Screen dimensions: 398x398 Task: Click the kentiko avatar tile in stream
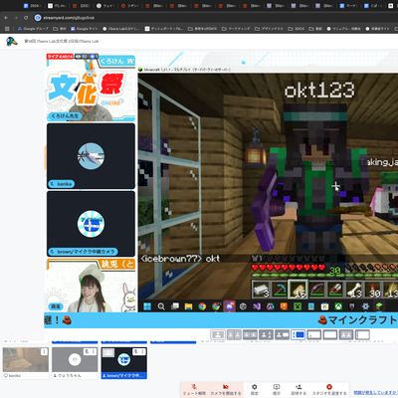click(x=91, y=156)
